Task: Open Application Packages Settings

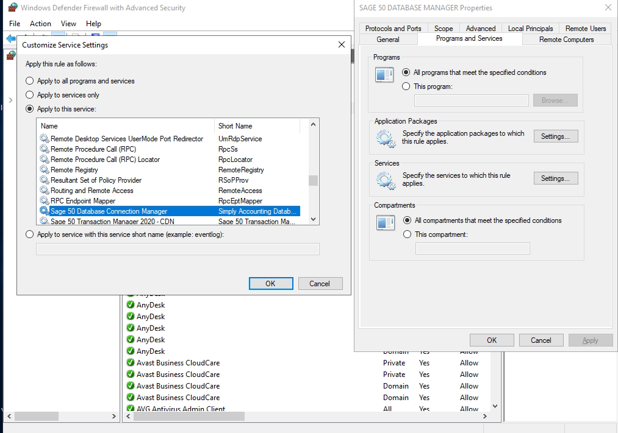Action: [556, 136]
